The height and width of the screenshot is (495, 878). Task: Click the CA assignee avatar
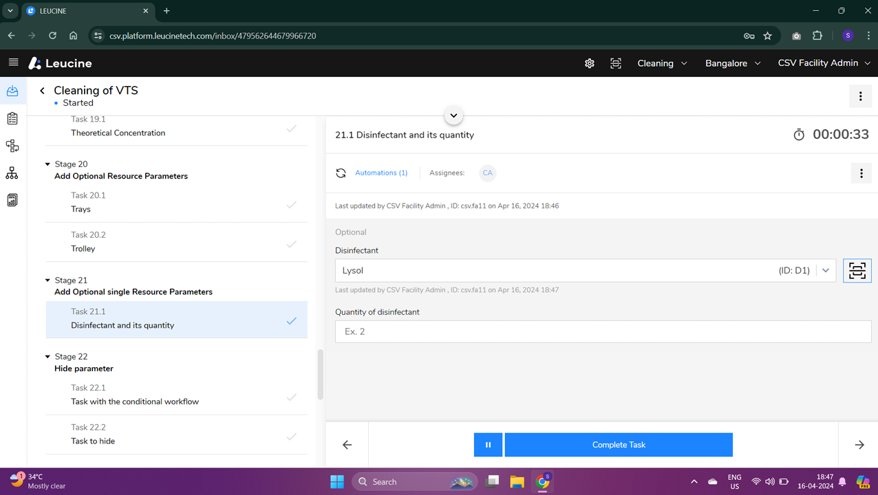coord(487,173)
